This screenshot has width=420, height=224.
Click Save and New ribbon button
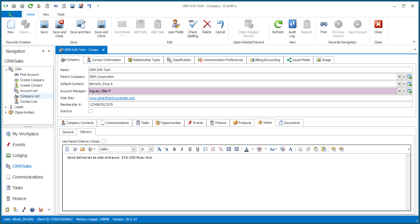pos(80,27)
